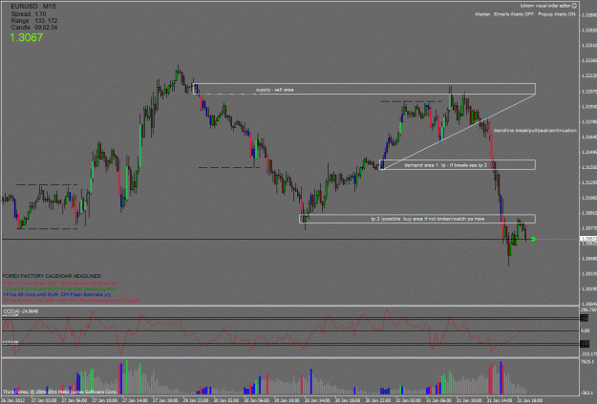
Task: Click the 'Emails Alerts OFF' alerter text
Action: [514, 14]
